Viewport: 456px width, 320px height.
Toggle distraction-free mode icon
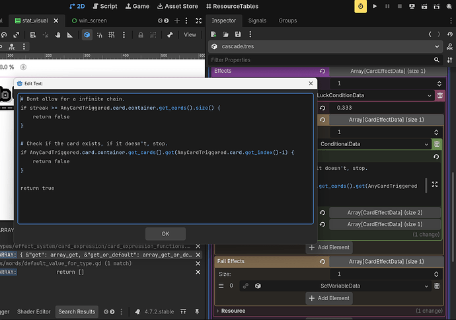[199, 20]
